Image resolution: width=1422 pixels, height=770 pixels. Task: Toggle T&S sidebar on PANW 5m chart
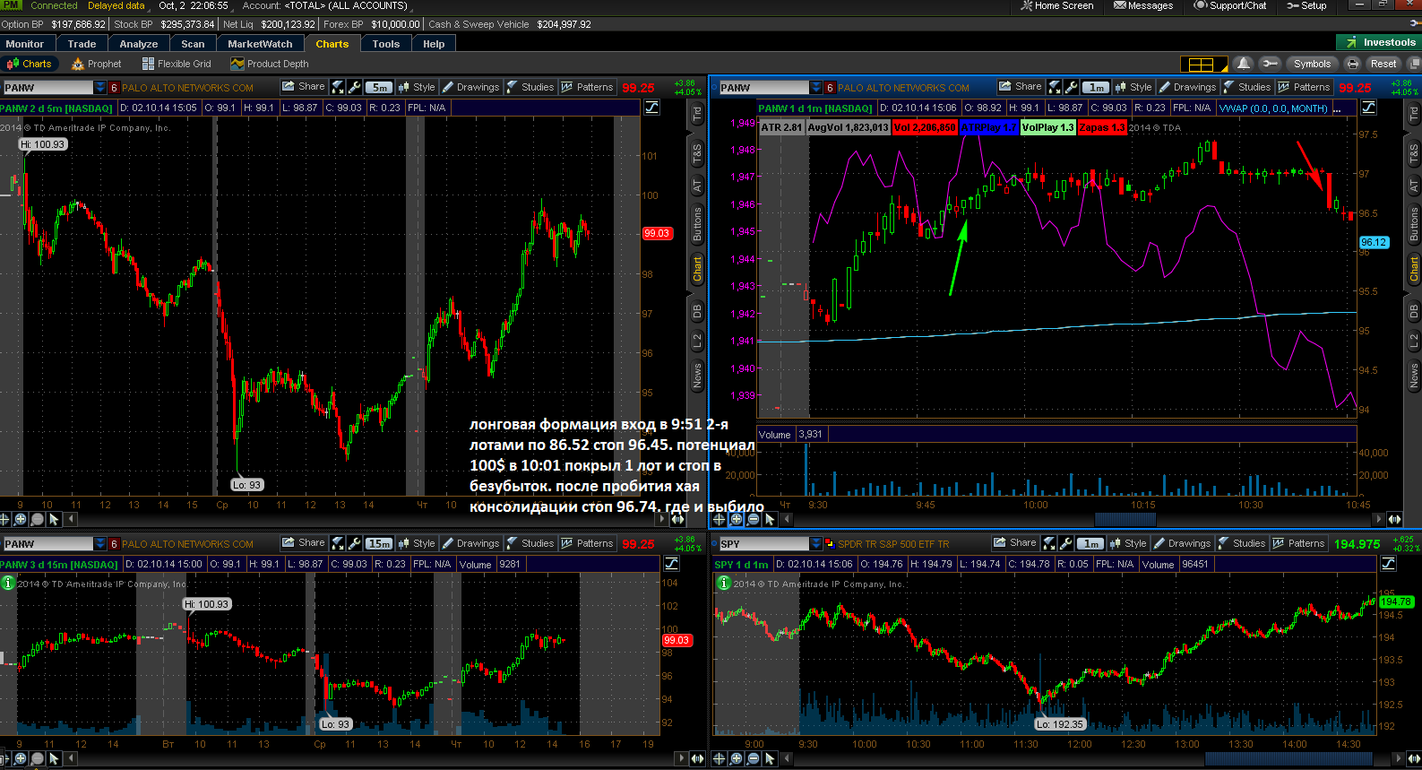pos(697,154)
